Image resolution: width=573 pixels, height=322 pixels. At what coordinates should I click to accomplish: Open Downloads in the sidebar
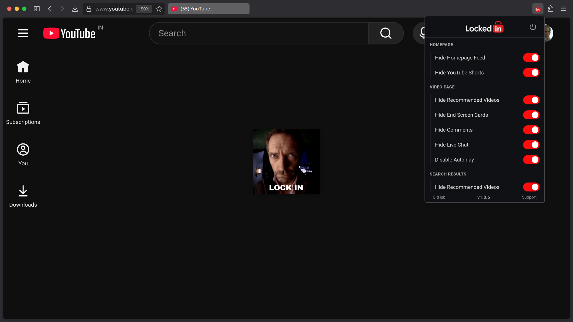tap(23, 196)
